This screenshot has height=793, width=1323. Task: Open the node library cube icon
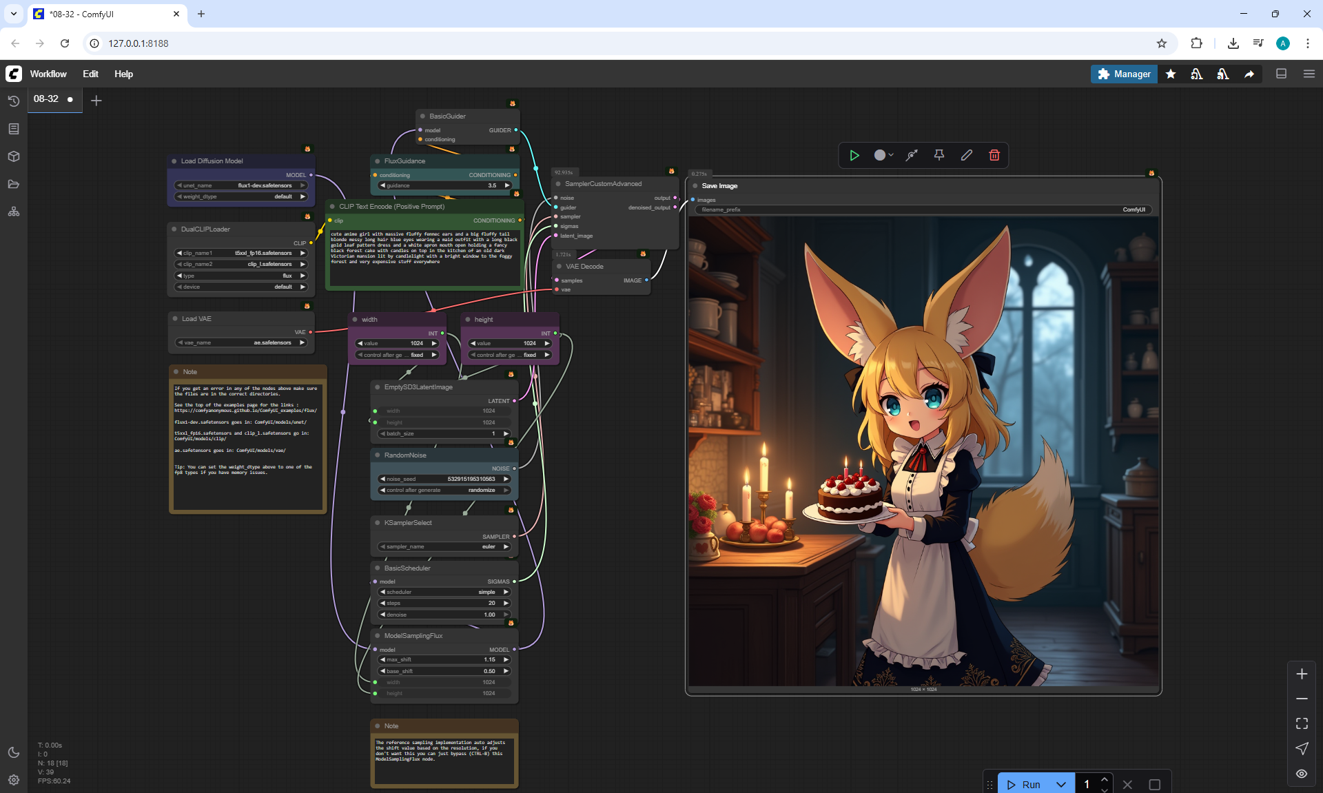13,156
